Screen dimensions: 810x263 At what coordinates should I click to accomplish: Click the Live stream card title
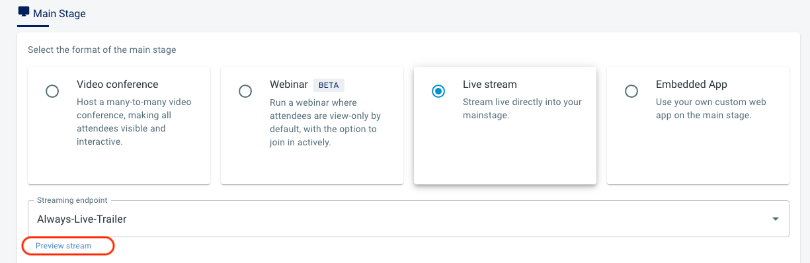(x=490, y=85)
